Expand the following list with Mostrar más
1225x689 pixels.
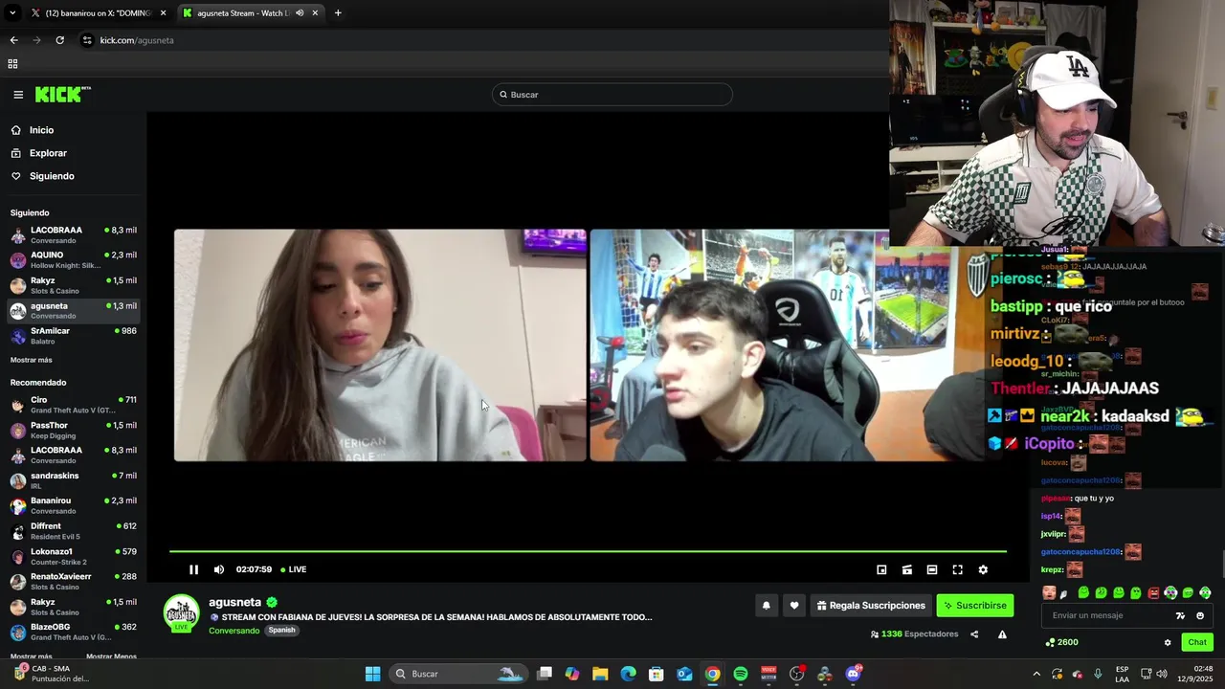point(31,360)
